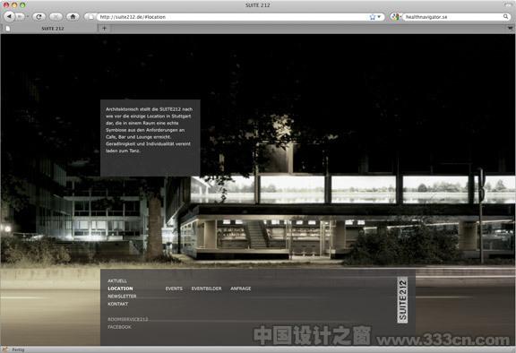Click the vertical SUITE212 logo
This screenshot has width=516, height=353.
click(x=402, y=300)
